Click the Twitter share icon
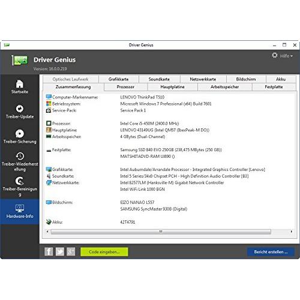Screen dimensions: 300x300 pyautogui.click(x=60, y=251)
